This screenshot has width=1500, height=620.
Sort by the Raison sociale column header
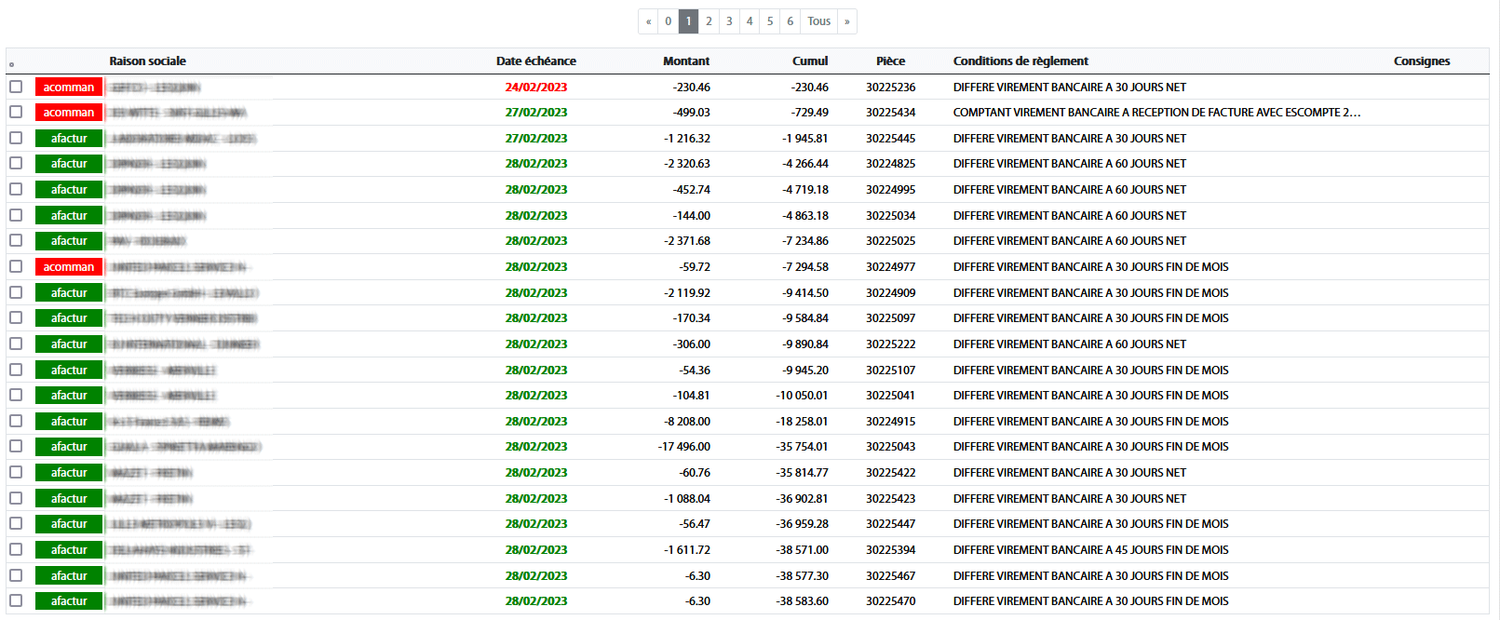(148, 61)
